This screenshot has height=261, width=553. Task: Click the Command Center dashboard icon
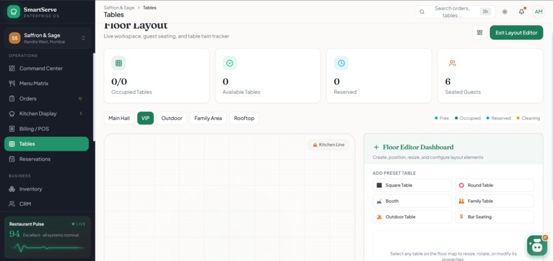click(x=12, y=69)
